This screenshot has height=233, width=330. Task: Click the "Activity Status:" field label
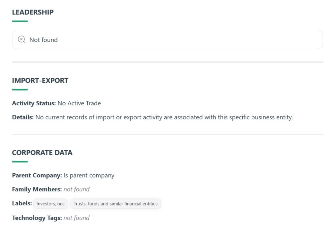point(34,103)
